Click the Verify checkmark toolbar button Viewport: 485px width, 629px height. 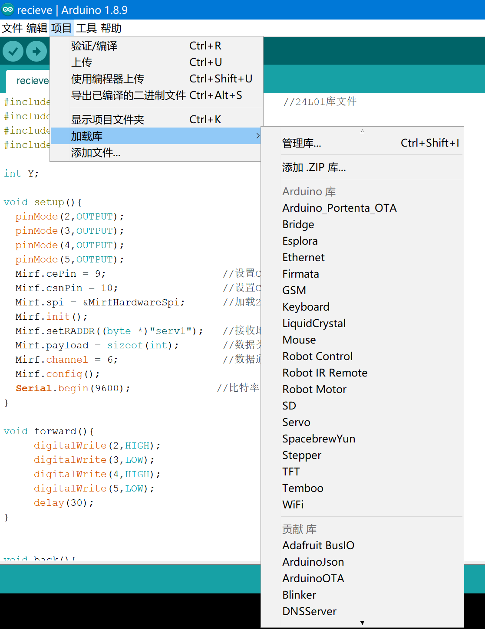tap(13, 52)
